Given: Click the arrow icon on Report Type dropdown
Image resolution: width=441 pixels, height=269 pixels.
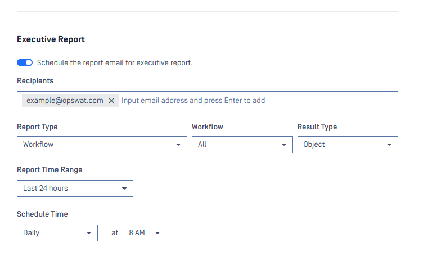Looking at the screenshot, I should pos(178,145).
